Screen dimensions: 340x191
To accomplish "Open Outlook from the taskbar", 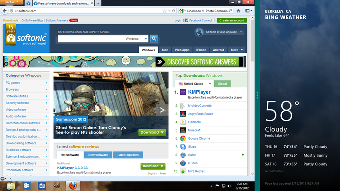I will click(x=27, y=186).
